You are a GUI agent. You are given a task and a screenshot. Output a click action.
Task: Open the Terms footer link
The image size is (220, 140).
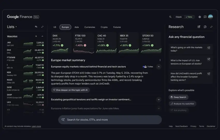click(x=201, y=126)
